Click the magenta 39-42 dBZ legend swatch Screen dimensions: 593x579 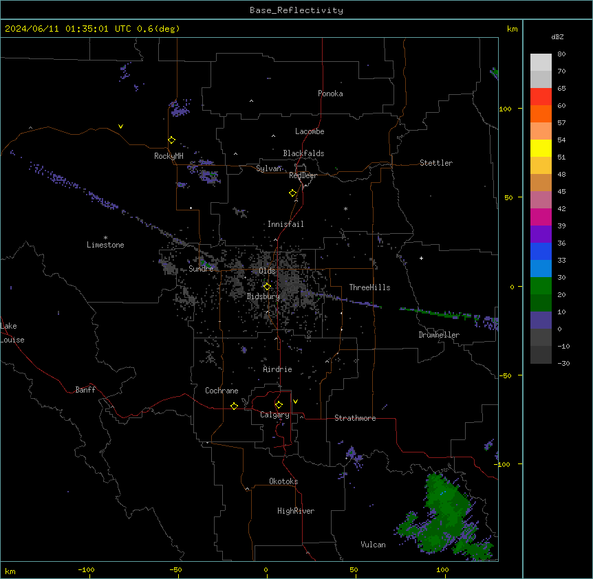541,217
